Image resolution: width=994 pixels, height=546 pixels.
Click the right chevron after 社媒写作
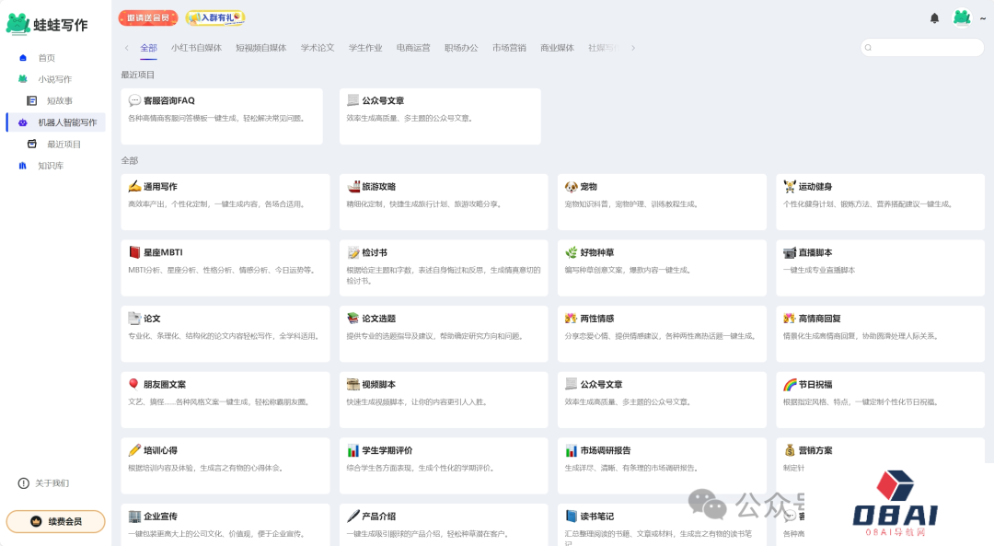coord(631,47)
